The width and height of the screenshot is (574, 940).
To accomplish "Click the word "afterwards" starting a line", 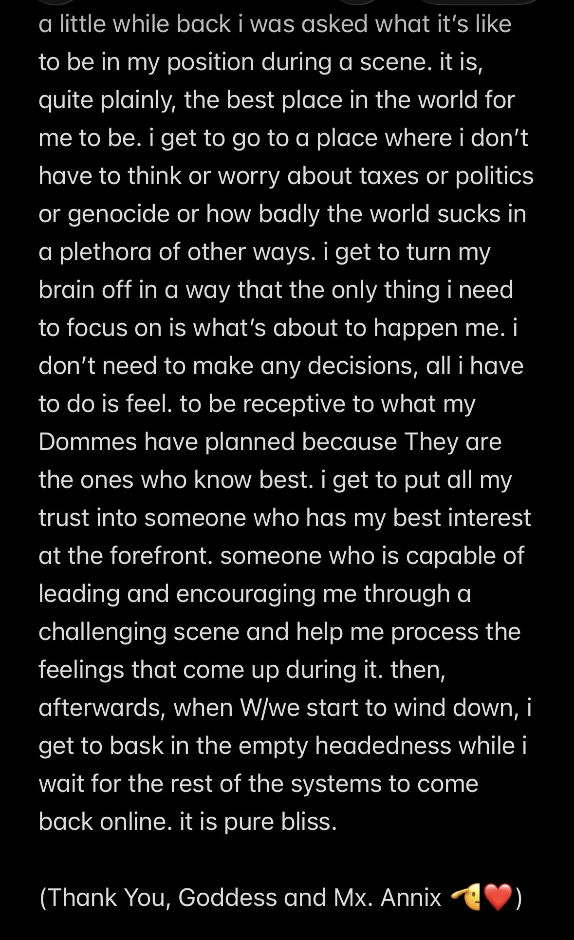I will 99,708.
